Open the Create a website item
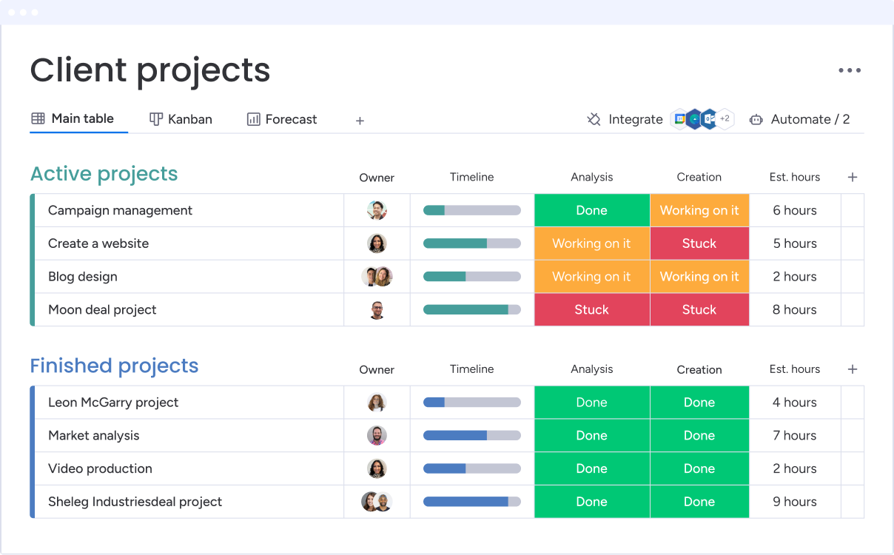This screenshot has width=894, height=555. click(98, 243)
